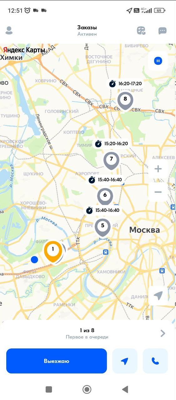Start navigation with blue arrow button

click(125, 361)
